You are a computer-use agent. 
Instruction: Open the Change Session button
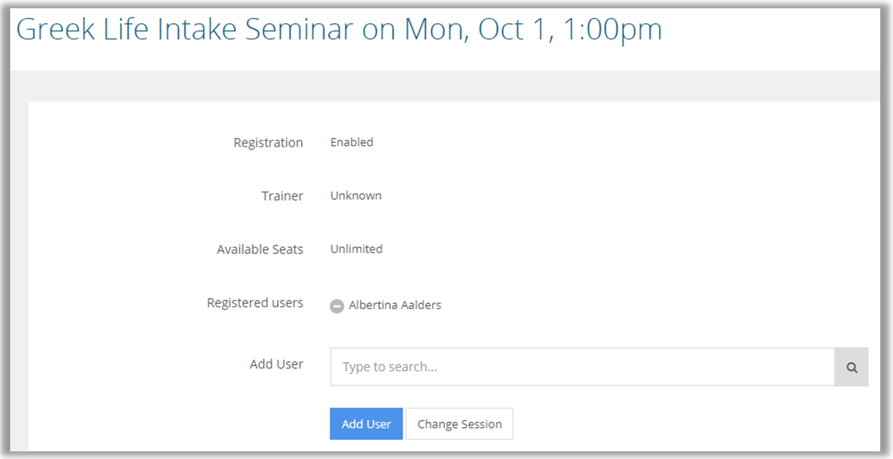[x=459, y=424]
